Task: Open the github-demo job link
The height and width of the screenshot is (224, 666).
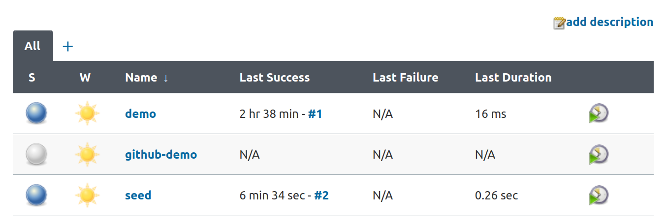Action: pos(161,155)
